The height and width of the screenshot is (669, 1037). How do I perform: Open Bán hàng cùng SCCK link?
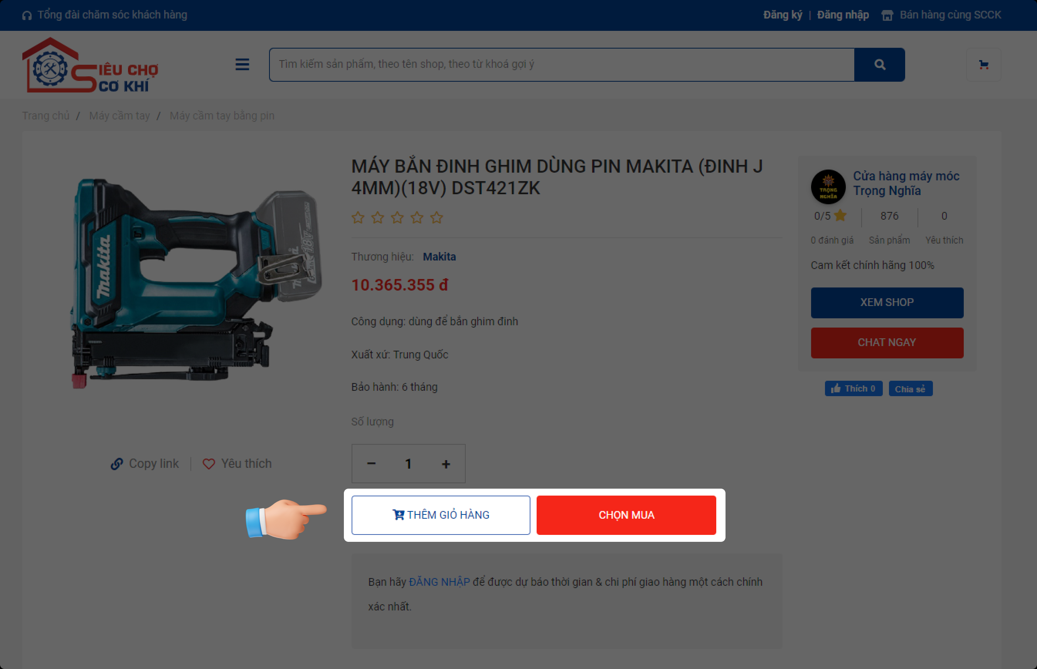950,15
